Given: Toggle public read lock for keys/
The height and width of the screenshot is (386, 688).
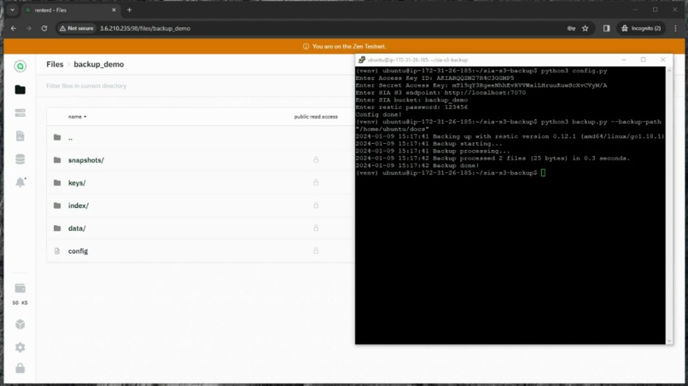Looking at the screenshot, I should pyautogui.click(x=316, y=182).
